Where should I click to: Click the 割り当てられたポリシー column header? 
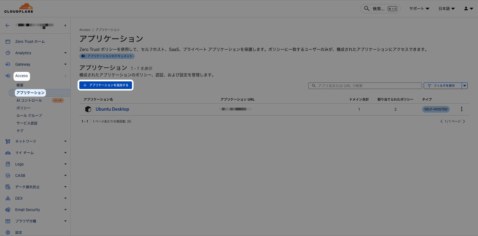(395, 100)
